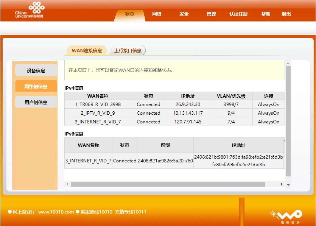
Task: Click the vertical scrollbar up arrow
Action: (288, 63)
